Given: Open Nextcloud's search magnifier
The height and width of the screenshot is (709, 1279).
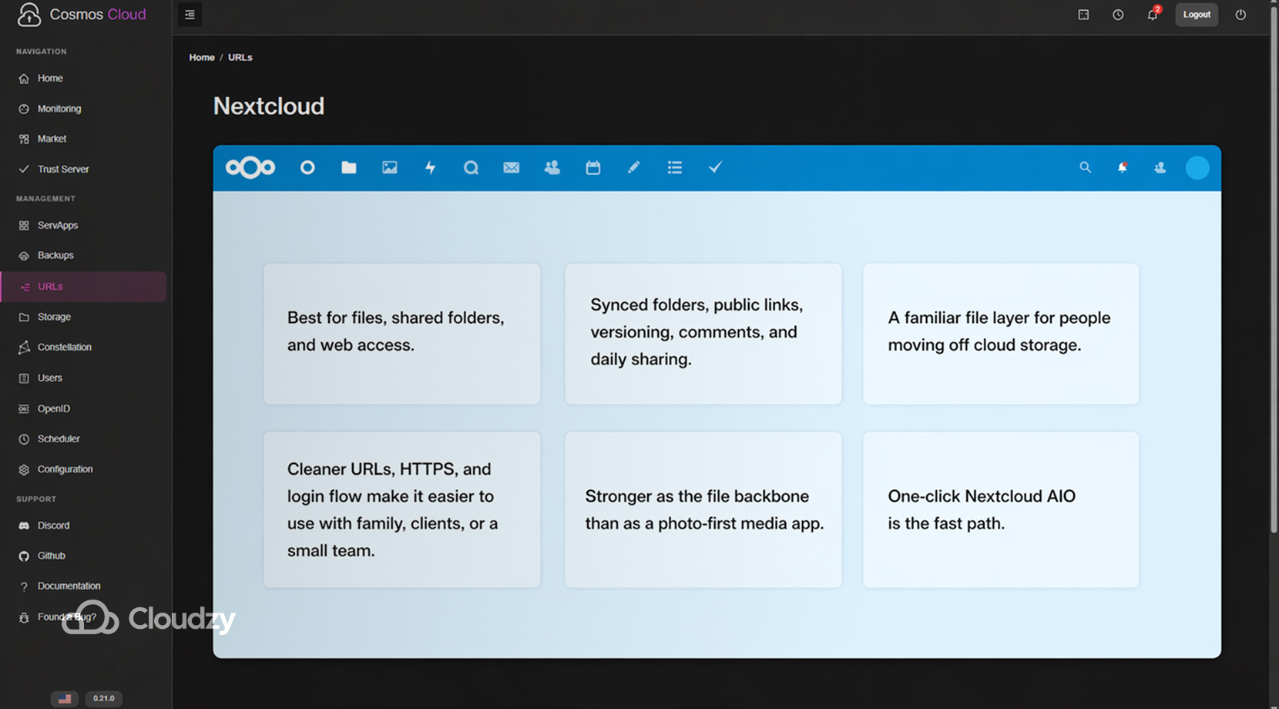Looking at the screenshot, I should (1085, 167).
